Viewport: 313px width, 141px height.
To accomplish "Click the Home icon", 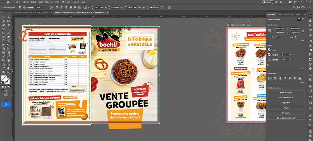I will [8, 2].
